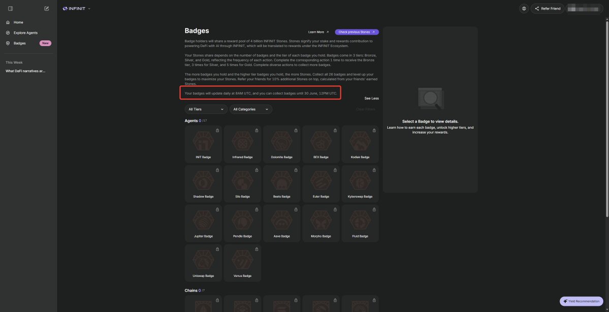The height and width of the screenshot is (312, 609).
Task: Open the blurred account profile button
Action: (x=585, y=9)
